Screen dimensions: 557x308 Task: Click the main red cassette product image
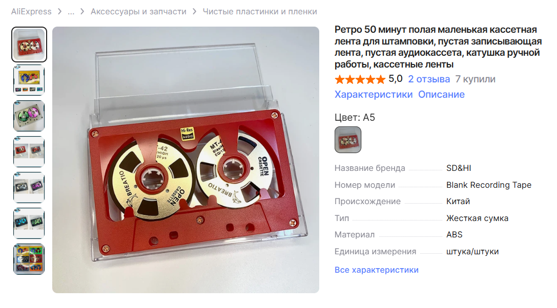(x=186, y=160)
